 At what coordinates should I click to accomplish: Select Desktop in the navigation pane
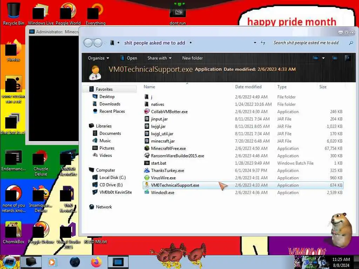click(107, 97)
